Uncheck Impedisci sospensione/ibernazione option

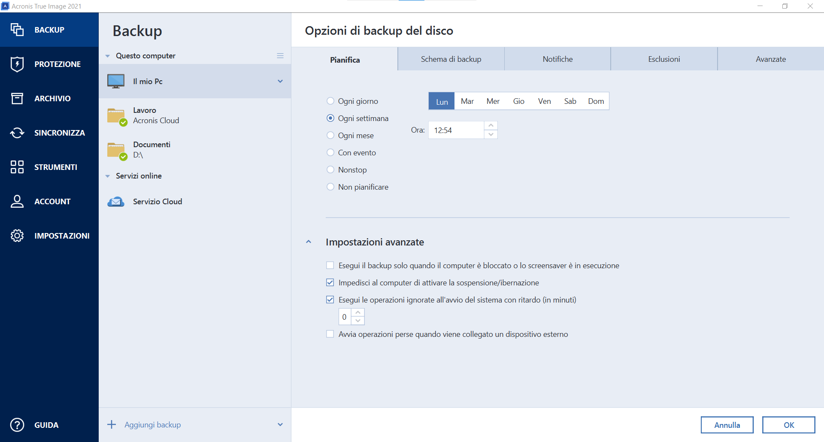click(330, 282)
